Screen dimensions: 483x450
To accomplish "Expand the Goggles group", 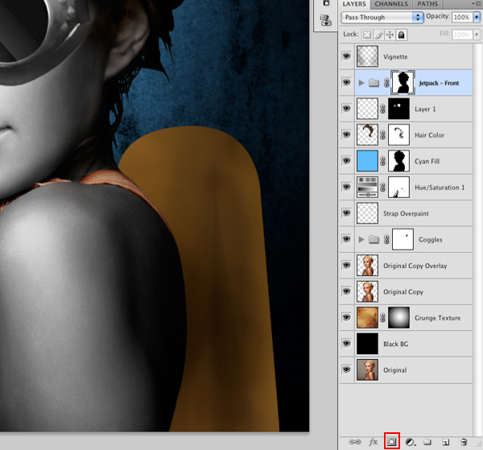I will (361, 239).
